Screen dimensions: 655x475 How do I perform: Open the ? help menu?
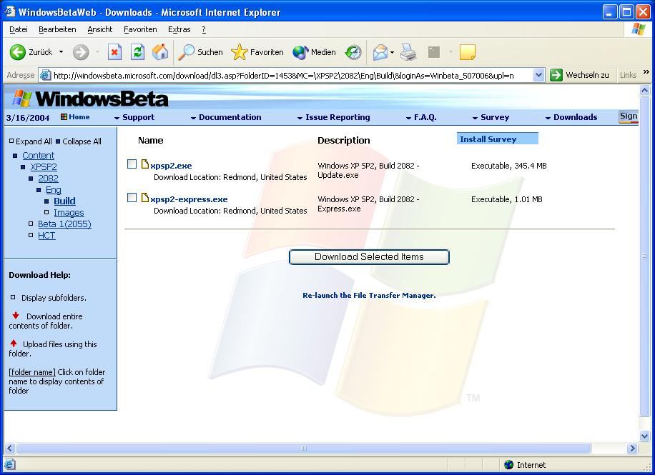(204, 29)
